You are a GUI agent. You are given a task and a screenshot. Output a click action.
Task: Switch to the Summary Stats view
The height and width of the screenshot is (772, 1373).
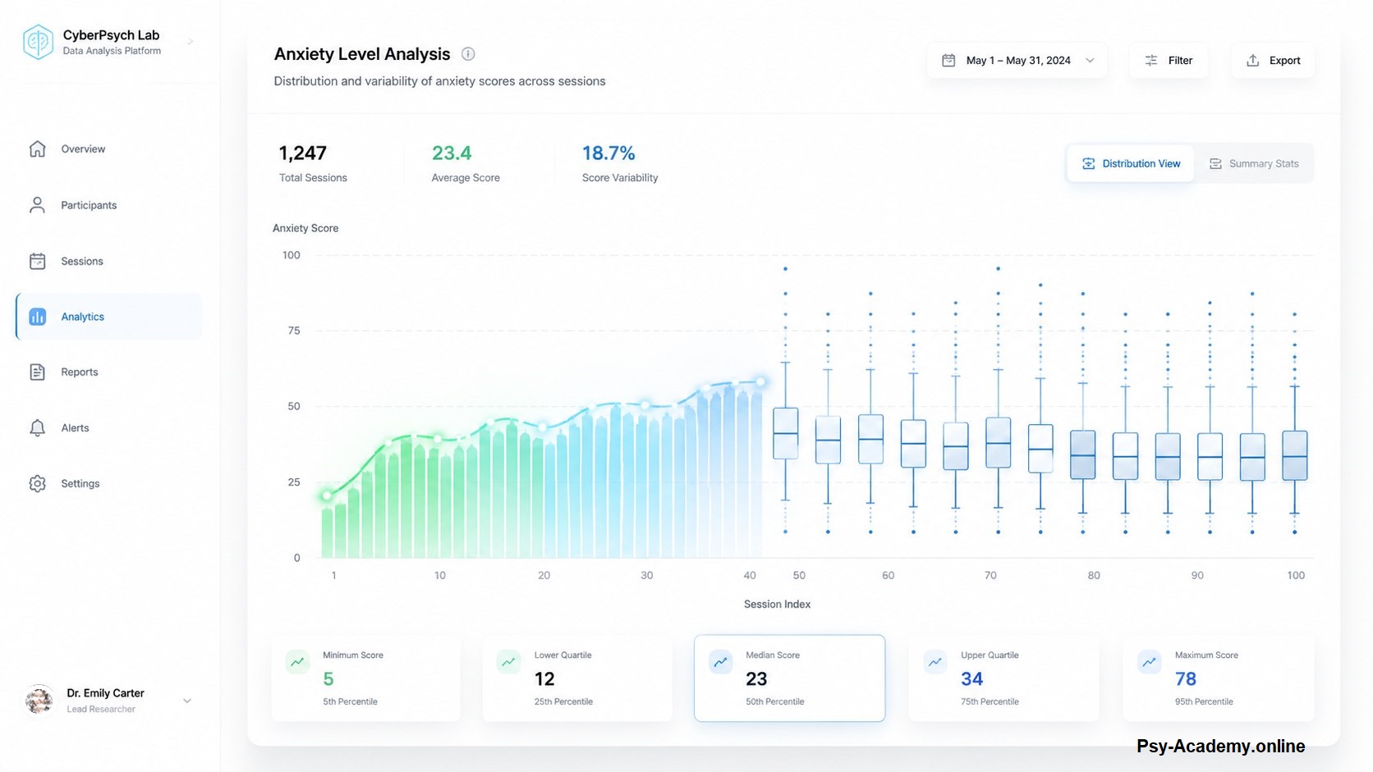(x=1254, y=163)
